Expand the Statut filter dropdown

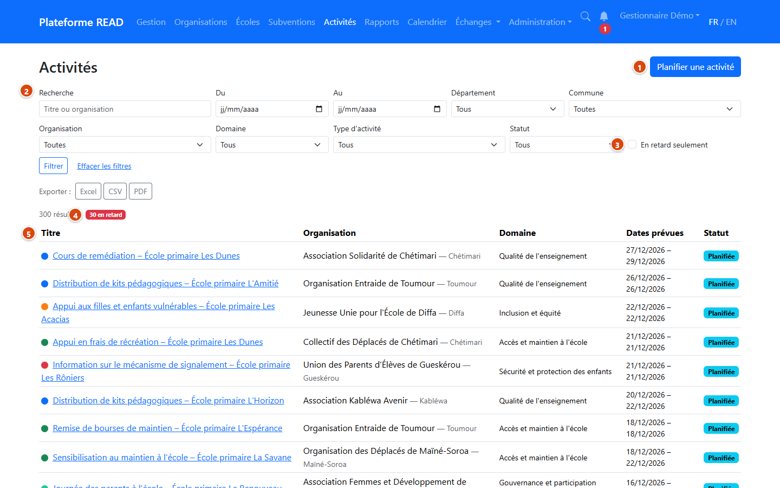coord(566,145)
